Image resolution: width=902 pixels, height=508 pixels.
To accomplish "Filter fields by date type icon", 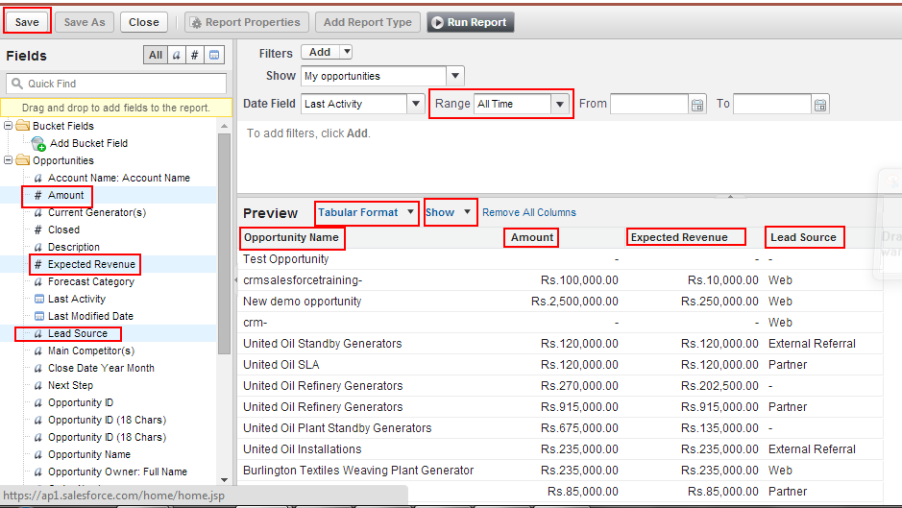I will point(214,56).
